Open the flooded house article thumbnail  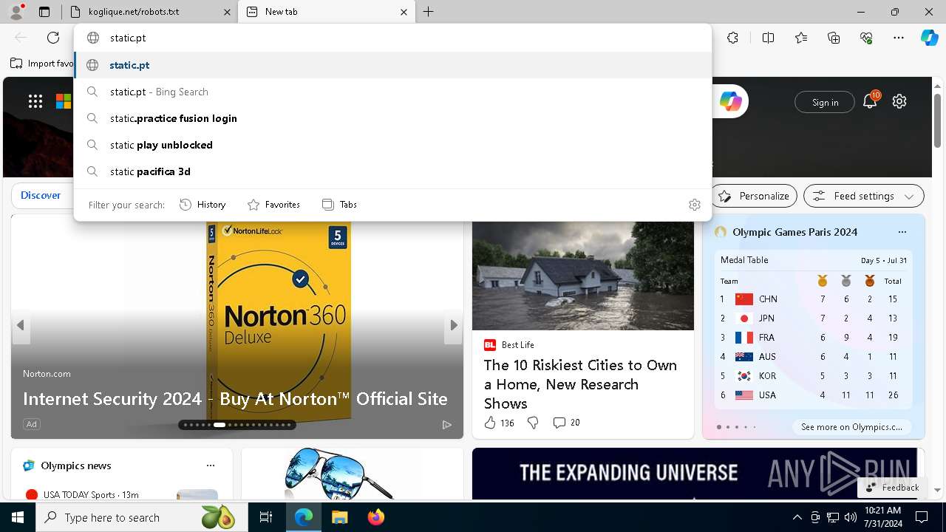coord(583,275)
